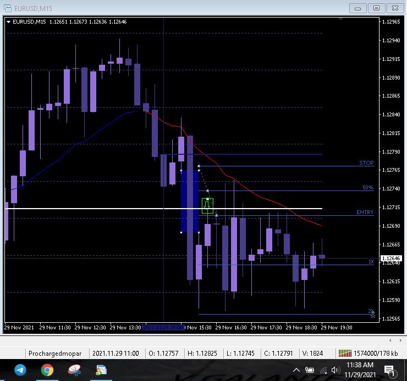
Task: Click the EURUSD,M15 chart window icon
Action: click(8, 8)
